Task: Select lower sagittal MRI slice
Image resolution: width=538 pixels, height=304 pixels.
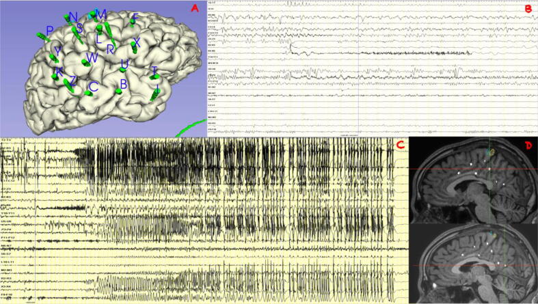Action: click(x=472, y=262)
